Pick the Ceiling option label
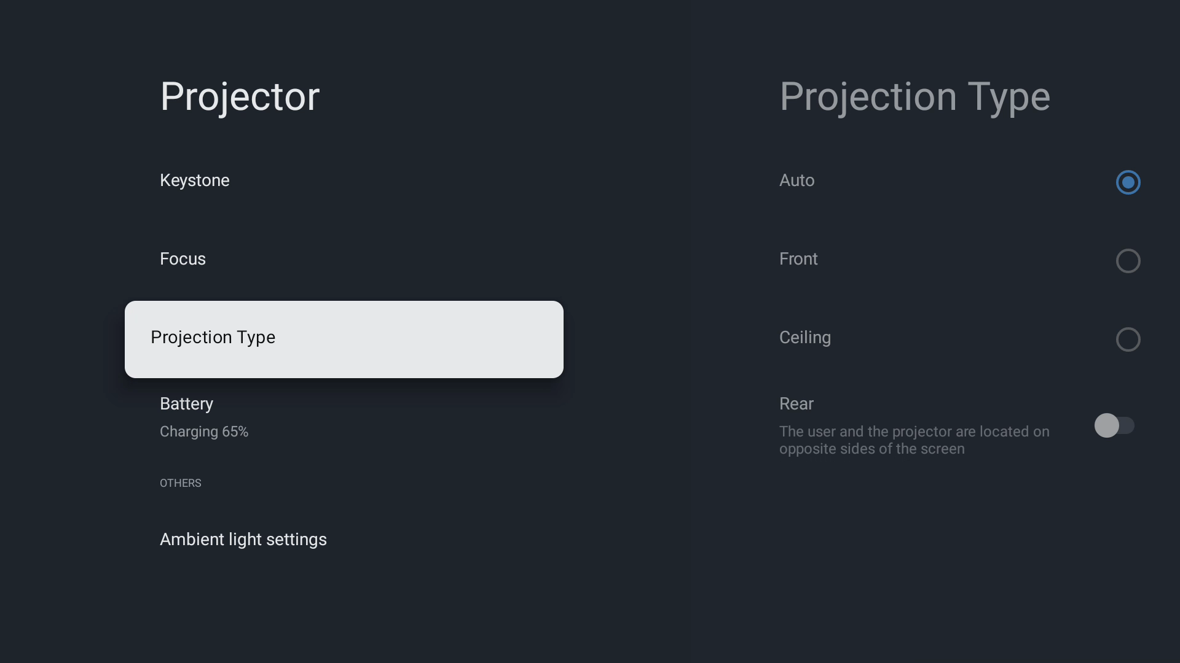Viewport: 1180px width, 663px height. coord(804,338)
